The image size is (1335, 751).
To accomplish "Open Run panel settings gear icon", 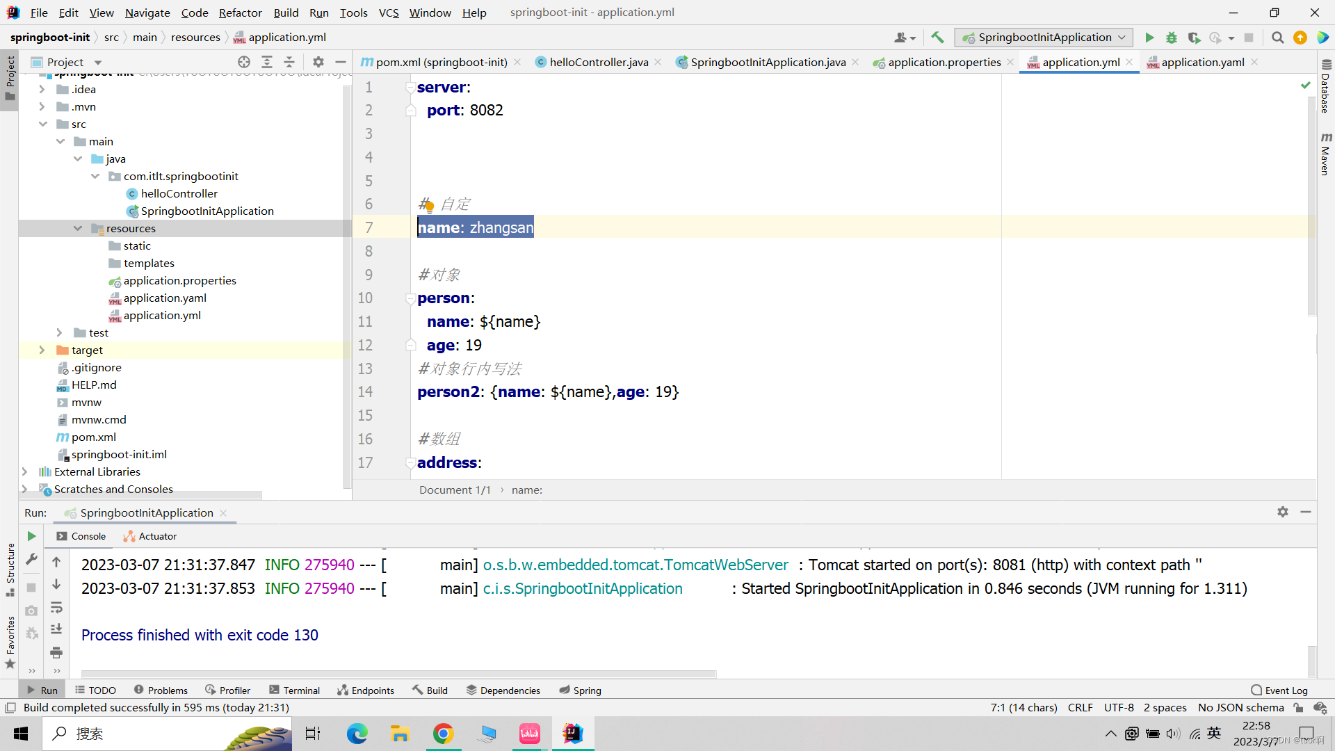I will click(x=1283, y=512).
